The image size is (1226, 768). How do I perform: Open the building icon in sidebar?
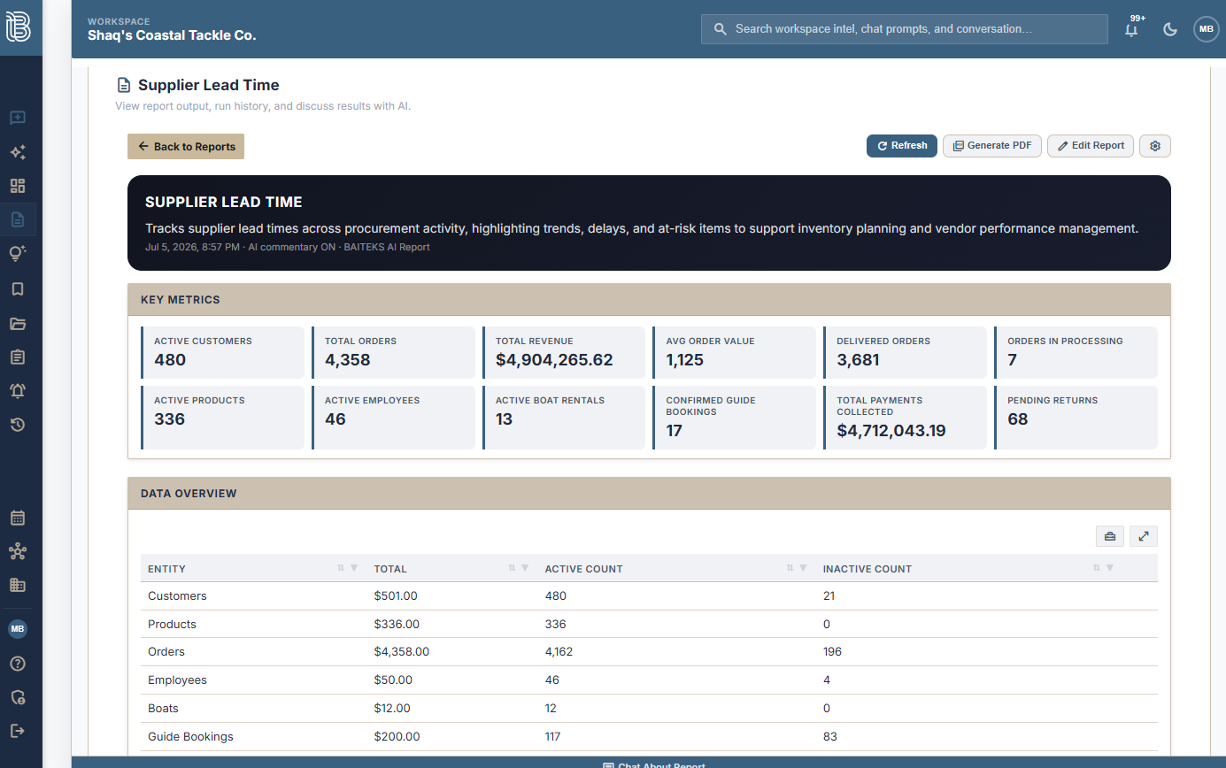coord(18,585)
